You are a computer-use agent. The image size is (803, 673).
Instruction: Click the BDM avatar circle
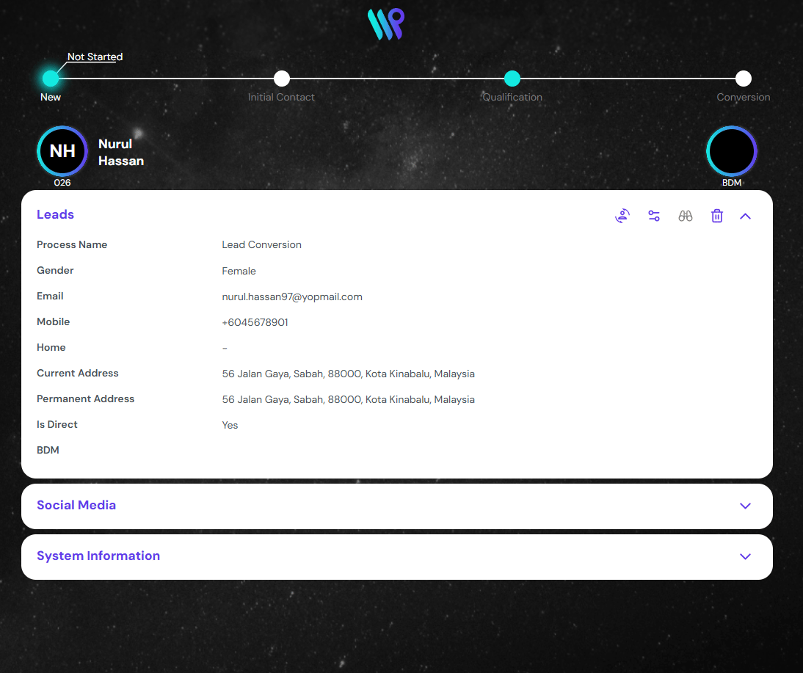[731, 151]
